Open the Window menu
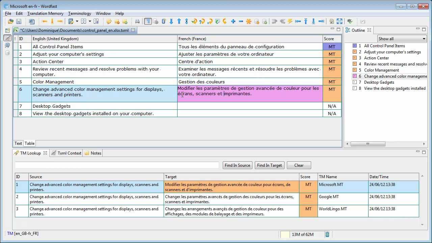The image size is (432, 243). (x=103, y=13)
